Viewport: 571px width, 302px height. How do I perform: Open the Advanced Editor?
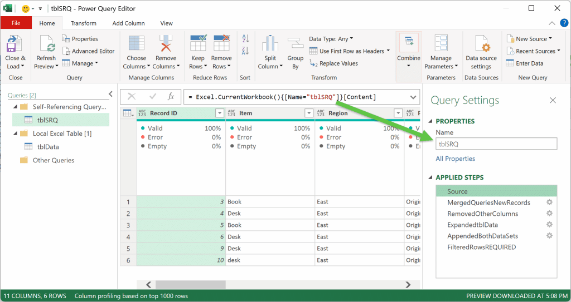point(89,51)
